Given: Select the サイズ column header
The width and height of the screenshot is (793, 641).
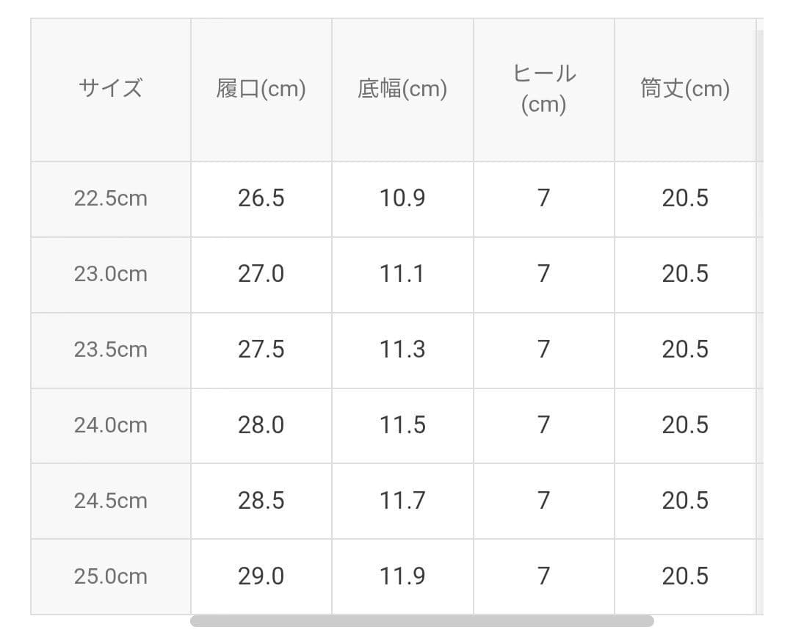Looking at the screenshot, I should (x=111, y=90).
